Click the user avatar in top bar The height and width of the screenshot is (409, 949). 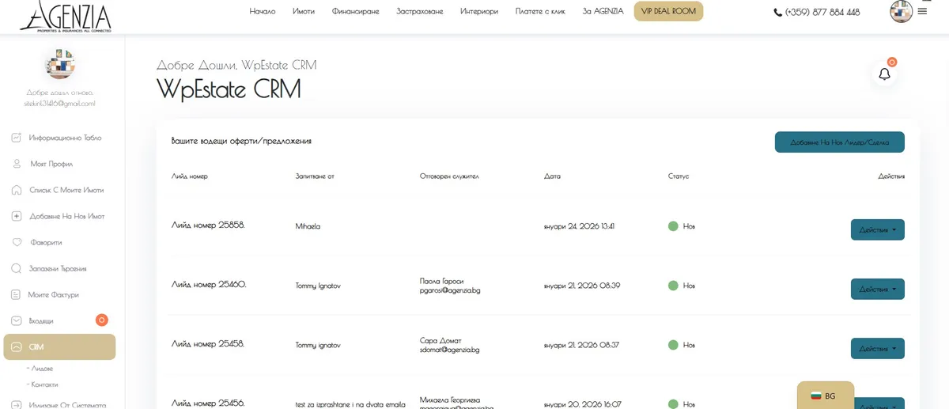click(901, 12)
